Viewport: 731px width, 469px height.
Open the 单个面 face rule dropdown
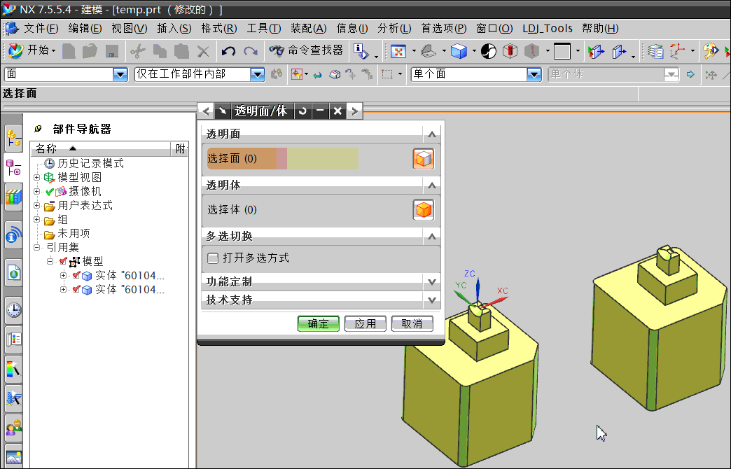pyautogui.click(x=534, y=74)
